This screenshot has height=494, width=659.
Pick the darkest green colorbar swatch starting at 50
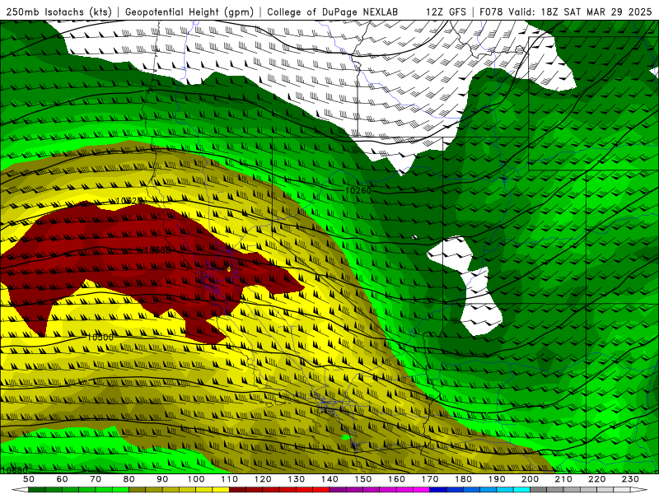pyautogui.click(x=36, y=490)
